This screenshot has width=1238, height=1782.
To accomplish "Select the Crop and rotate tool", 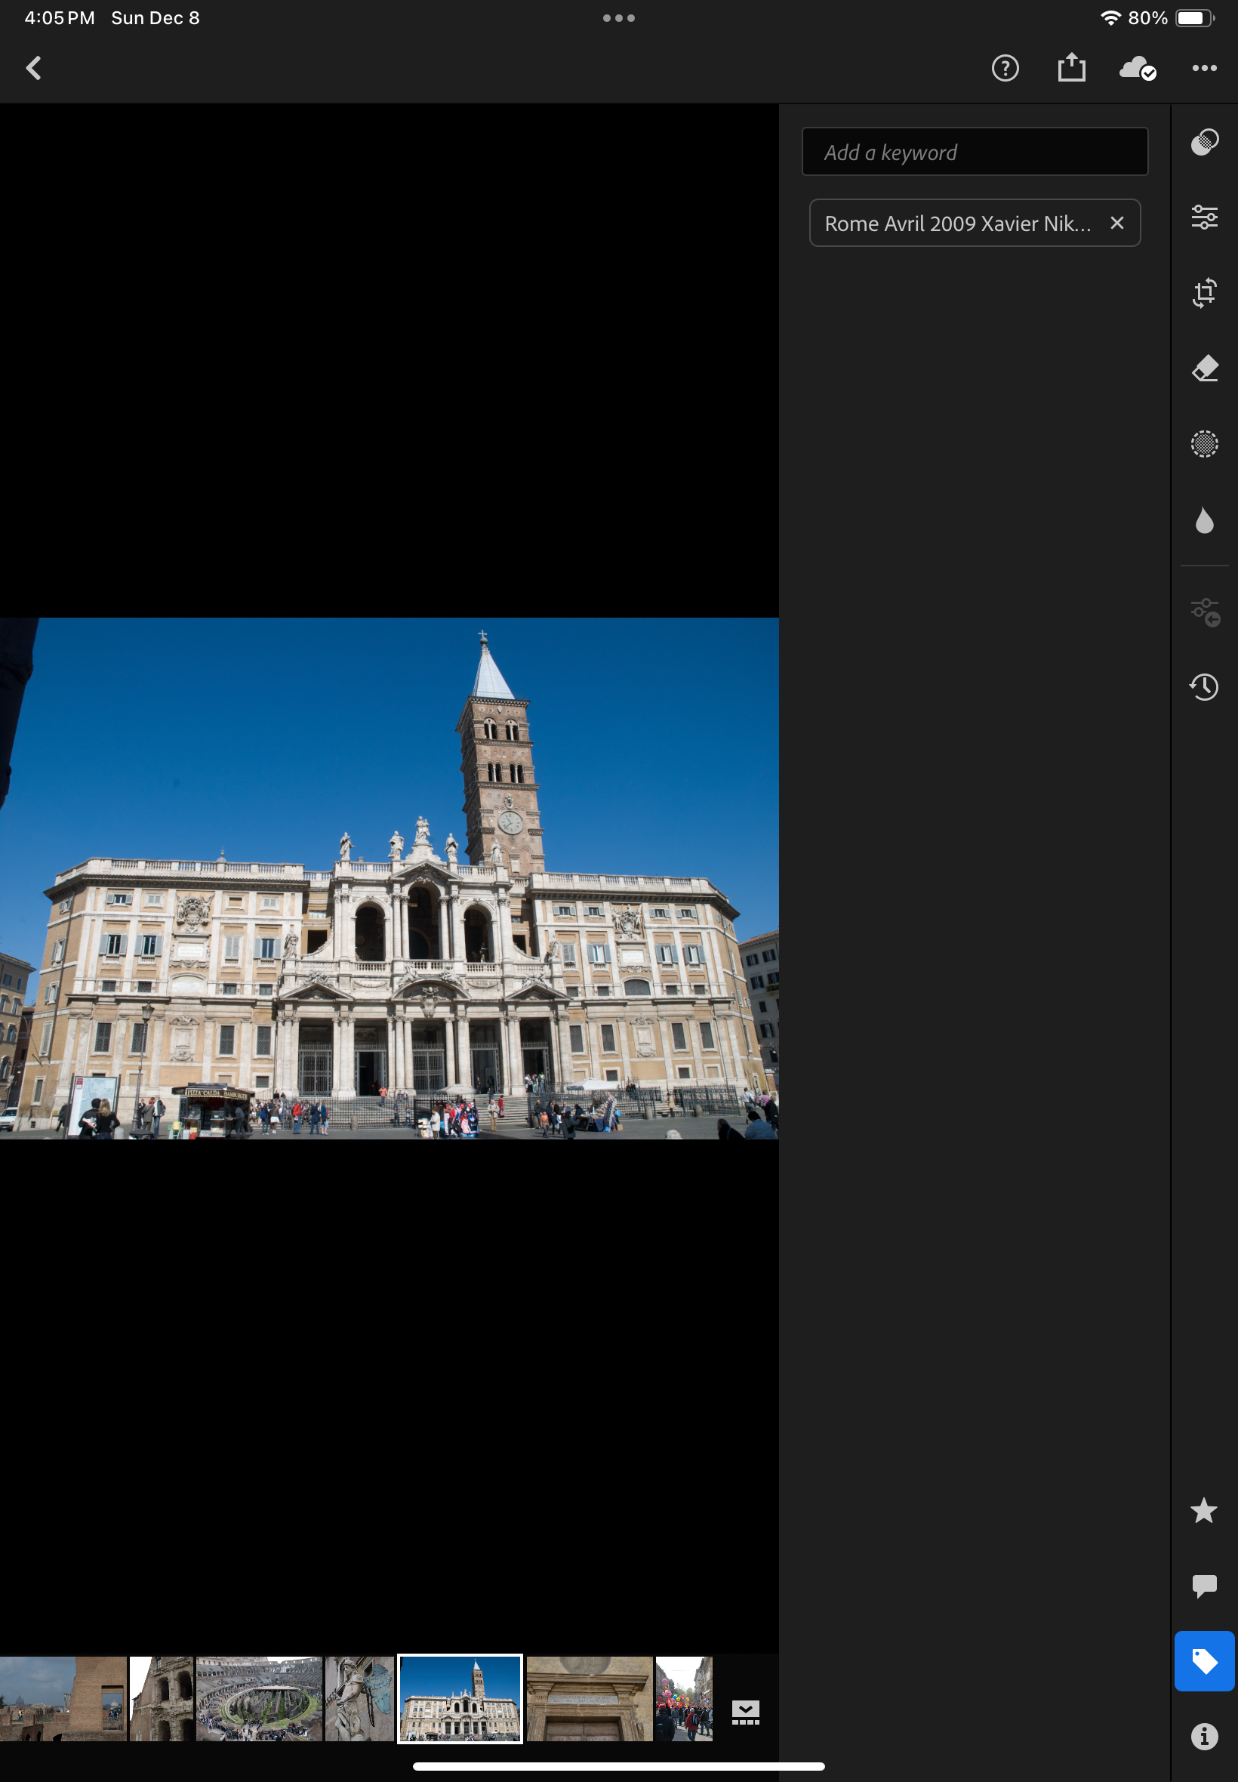I will coord(1204,293).
